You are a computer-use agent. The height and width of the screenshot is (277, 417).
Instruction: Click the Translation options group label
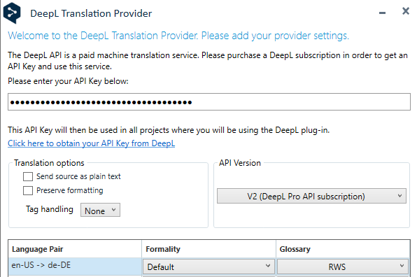pyautogui.click(x=49, y=163)
